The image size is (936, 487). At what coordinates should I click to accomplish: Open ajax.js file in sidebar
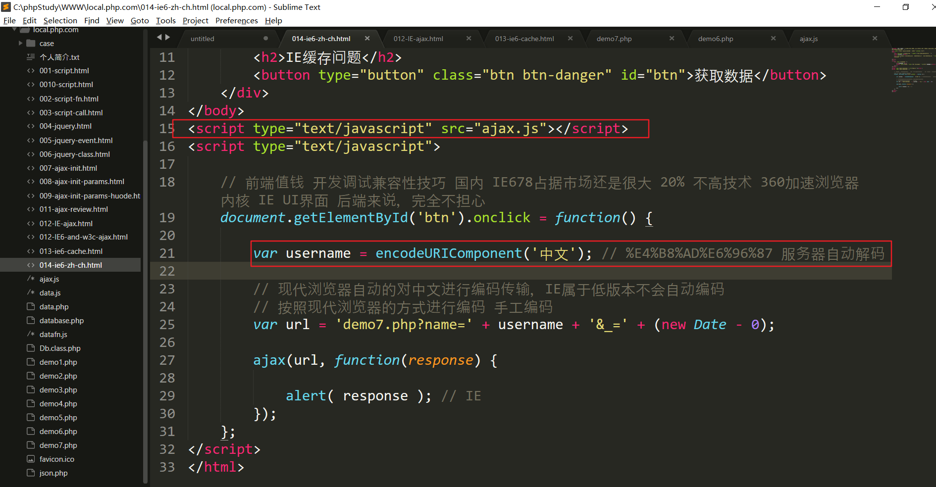tap(49, 279)
